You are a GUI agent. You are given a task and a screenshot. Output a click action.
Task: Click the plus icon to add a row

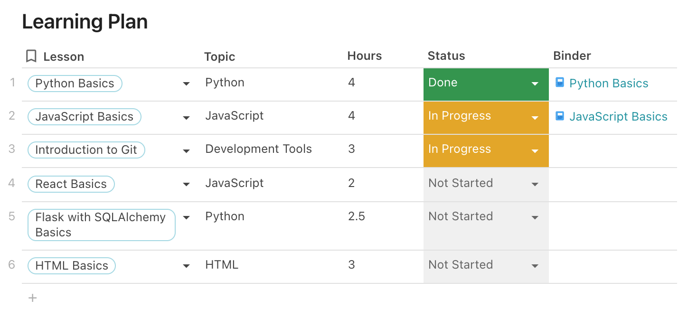pyautogui.click(x=32, y=298)
